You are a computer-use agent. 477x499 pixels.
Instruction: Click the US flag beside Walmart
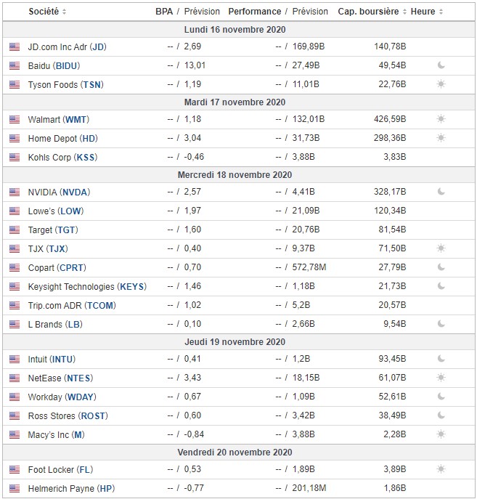(15, 119)
